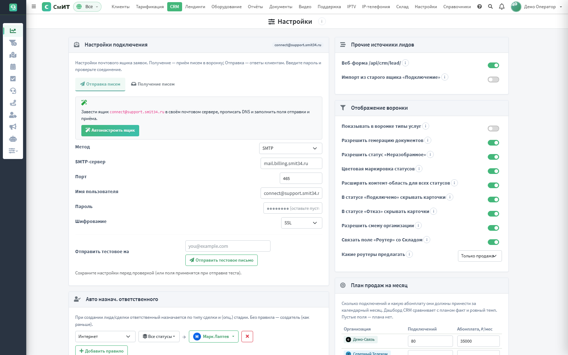Click the headset icon above the sidebar
This screenshot has width=568, height=355.
point(13,7)
